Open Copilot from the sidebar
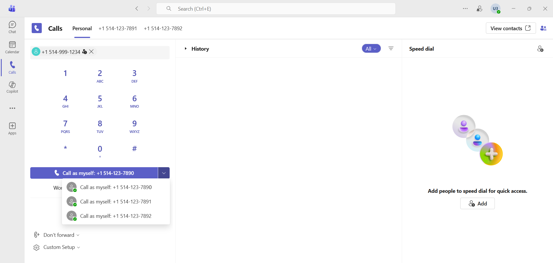Screen dimensions: 553x263 click(12, 87)
